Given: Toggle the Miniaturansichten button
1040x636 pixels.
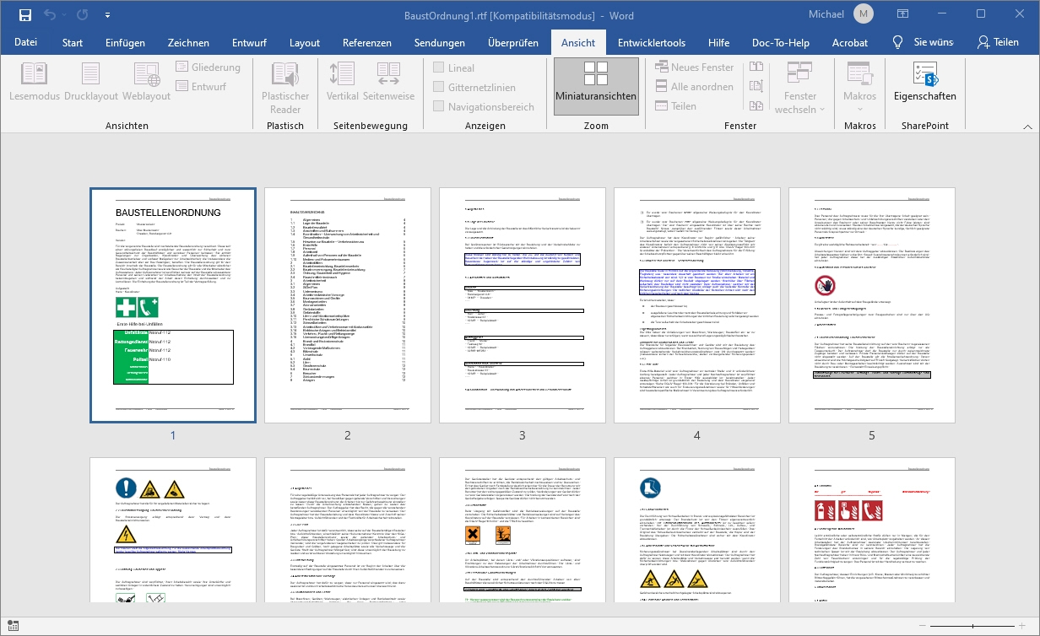Looking at the screenshot, I should click(596, 86).
